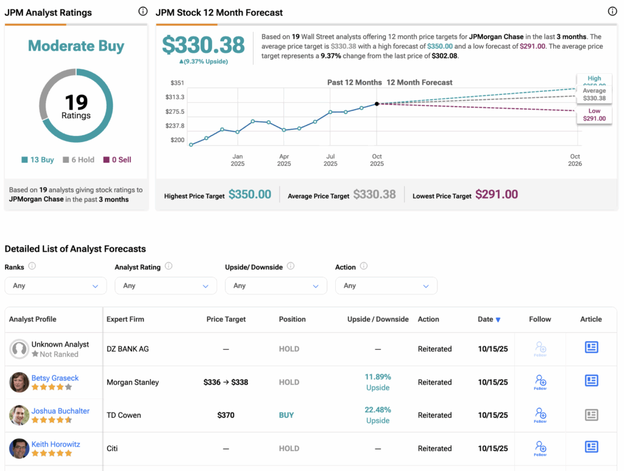Open Betsy Graseck analyst profile link

(x=55, y=378)
